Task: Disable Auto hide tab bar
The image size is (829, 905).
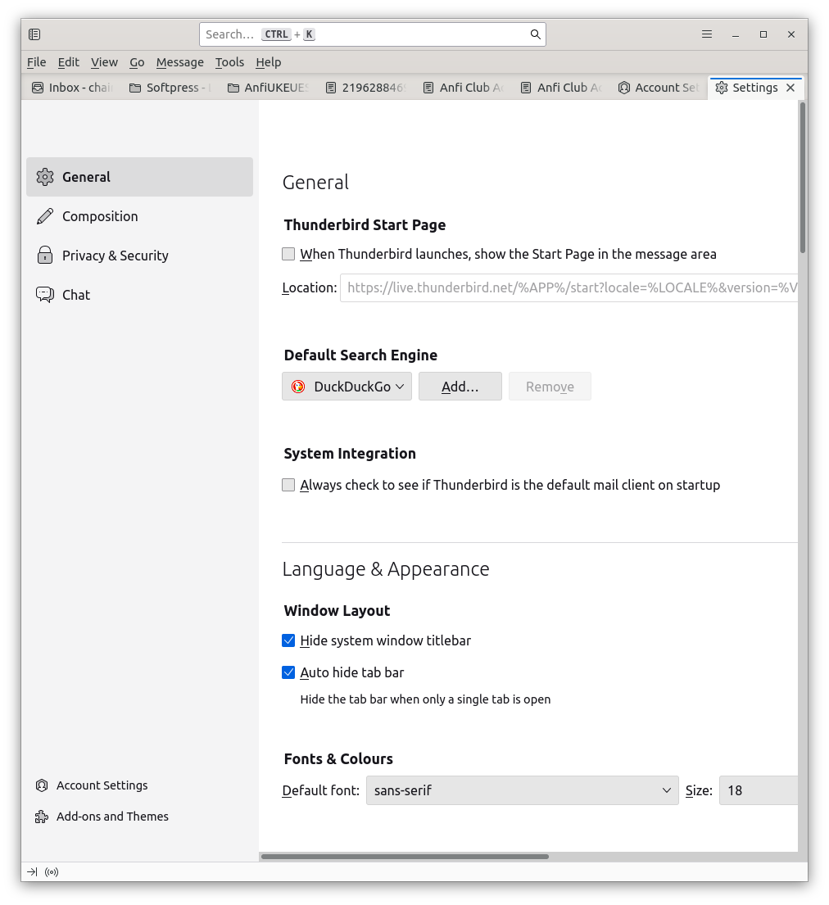Action: pyautogui.click(x=288, y=672)
